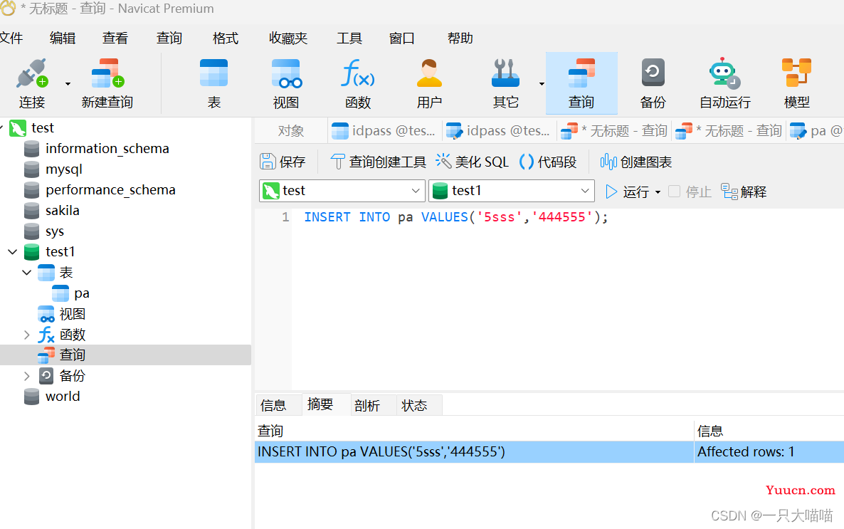Select Views (视图) node in tree
The image size is (844, 529).
(x=72, y=313)
